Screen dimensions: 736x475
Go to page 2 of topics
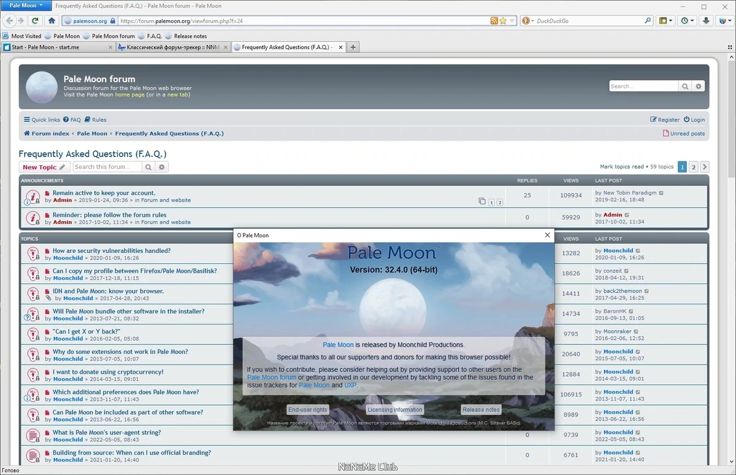(694, 167)
